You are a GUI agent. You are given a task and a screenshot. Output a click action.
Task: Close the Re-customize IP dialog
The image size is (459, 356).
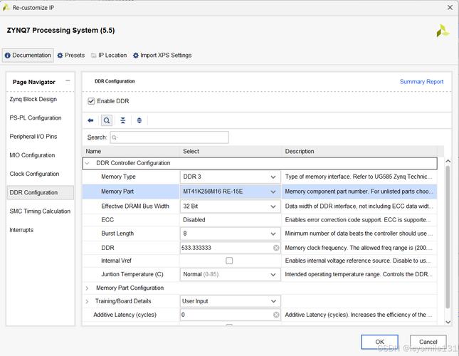[x=450, y=7]
